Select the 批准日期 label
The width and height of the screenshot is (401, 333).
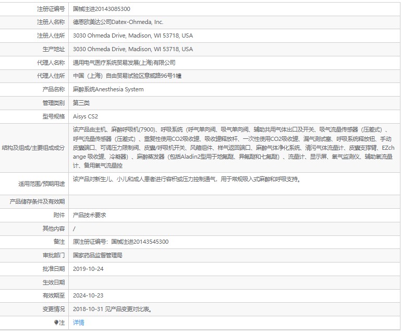click(x=54, y=269)
